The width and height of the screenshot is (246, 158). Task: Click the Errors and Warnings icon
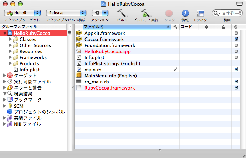10,87
